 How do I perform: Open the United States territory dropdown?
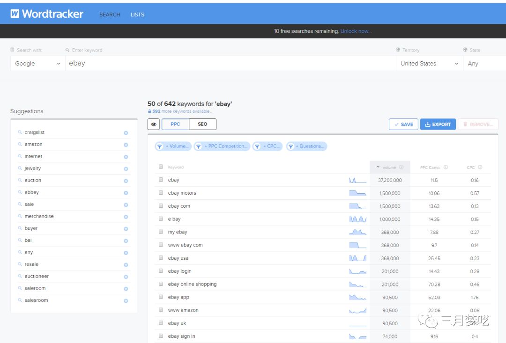(x=429, y=64)
